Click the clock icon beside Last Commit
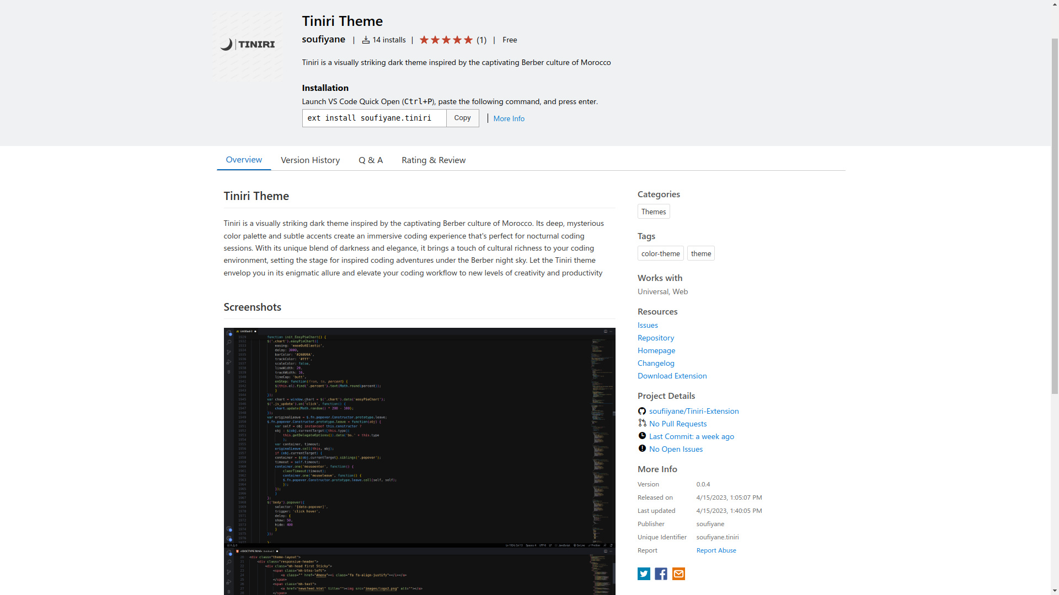Image resolution: width=1059 pixels, height=595 pixels. tap(642, 436)
